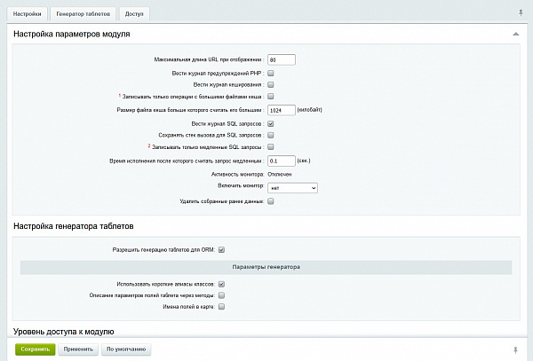Select the 'Настройки' tab
The width and height of the screenshot is (533, 361).
tap(27, 14)
